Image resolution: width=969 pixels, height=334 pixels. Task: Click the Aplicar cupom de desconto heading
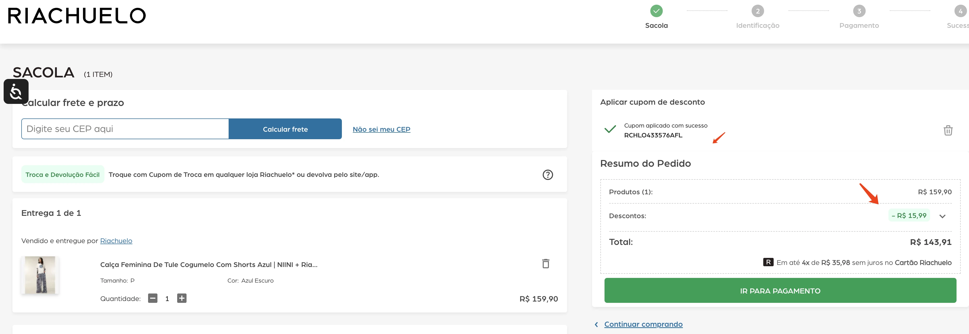point(653,102)
